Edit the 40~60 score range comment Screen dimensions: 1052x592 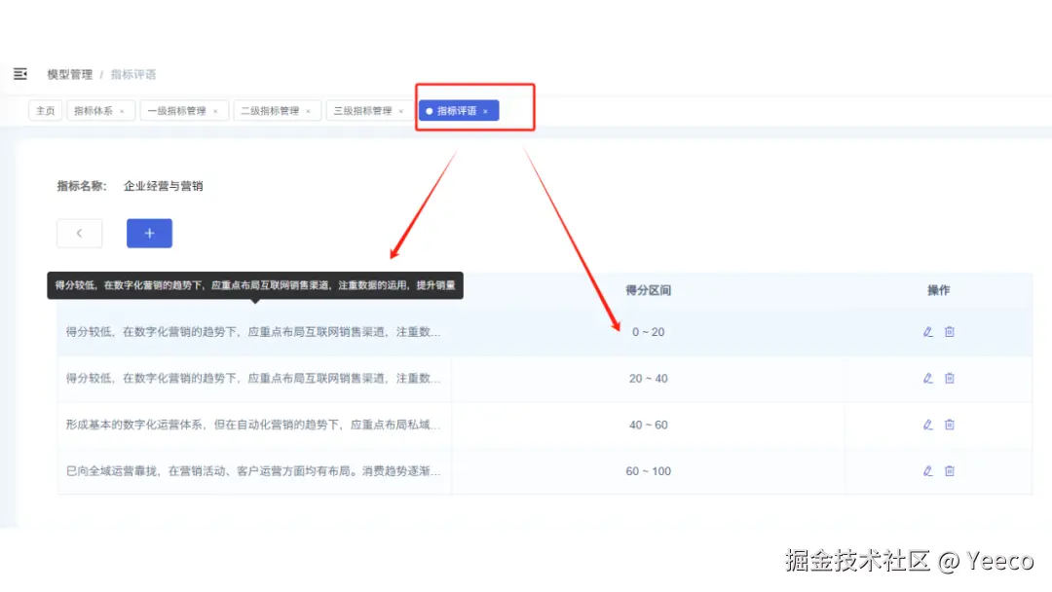(927, 425)
